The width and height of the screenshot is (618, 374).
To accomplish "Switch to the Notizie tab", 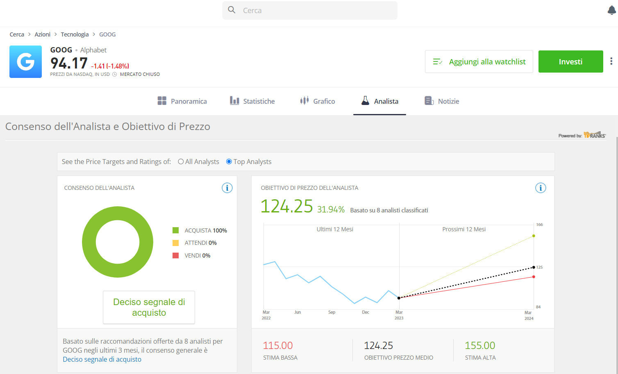I will [442, 101].
